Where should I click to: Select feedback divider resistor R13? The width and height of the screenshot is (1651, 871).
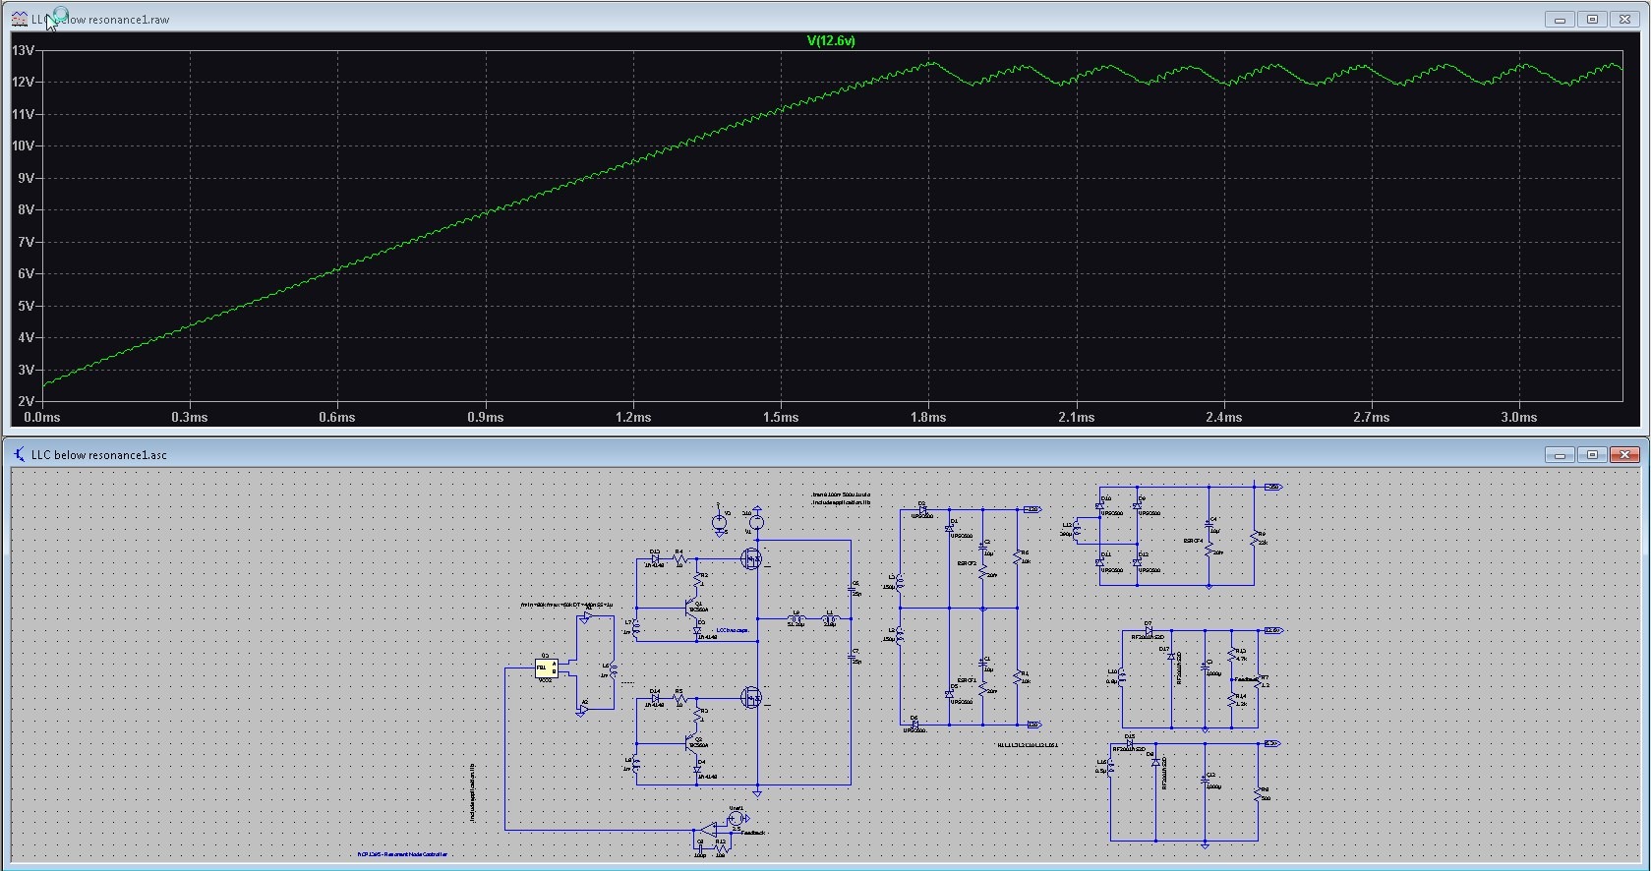(x=1231, y=655)
